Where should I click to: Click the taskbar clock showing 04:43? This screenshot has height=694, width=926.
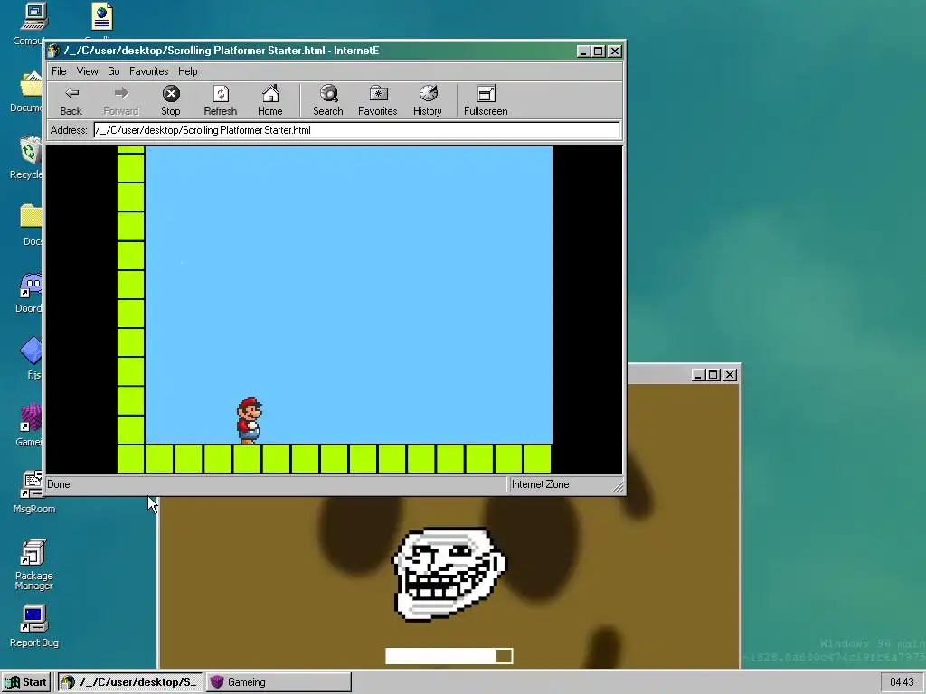902,682
